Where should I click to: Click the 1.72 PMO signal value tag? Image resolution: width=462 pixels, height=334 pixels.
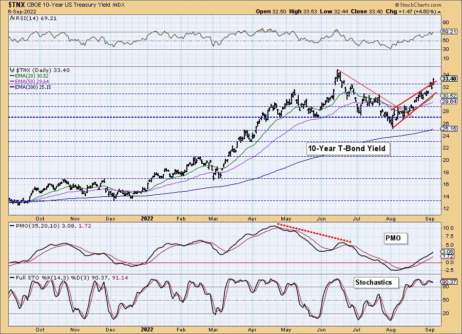448,256
